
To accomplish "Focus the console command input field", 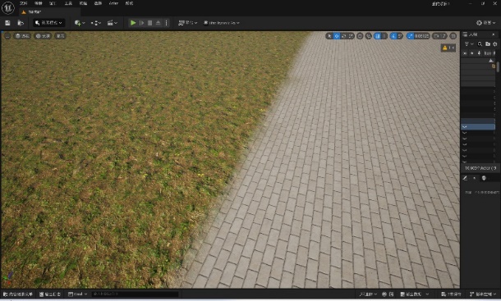I will point(135,294).
